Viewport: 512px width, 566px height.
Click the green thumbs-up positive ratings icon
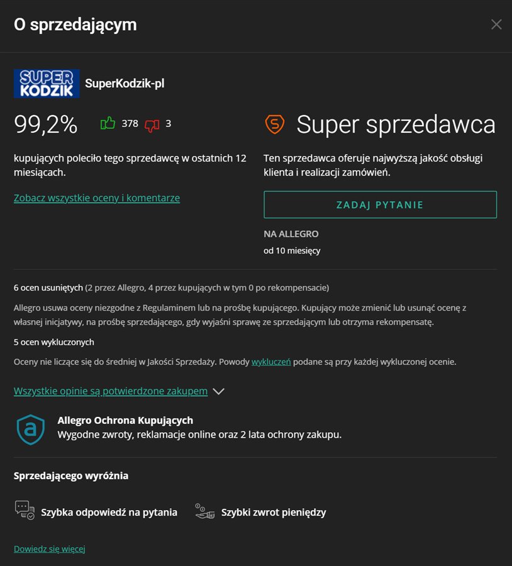point(108,123)
